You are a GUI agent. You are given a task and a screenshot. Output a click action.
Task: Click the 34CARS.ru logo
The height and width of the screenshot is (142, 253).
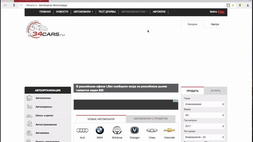tap(45, 29)
